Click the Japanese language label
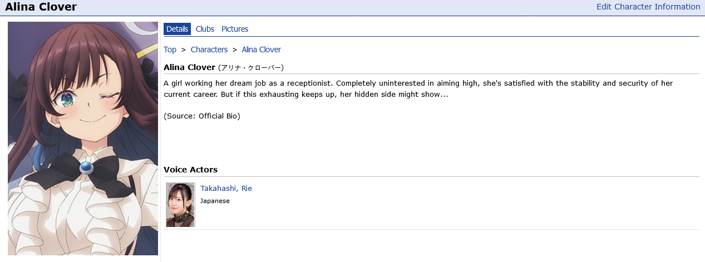Screen dimensions: 705x262 (x=215, y=201)
